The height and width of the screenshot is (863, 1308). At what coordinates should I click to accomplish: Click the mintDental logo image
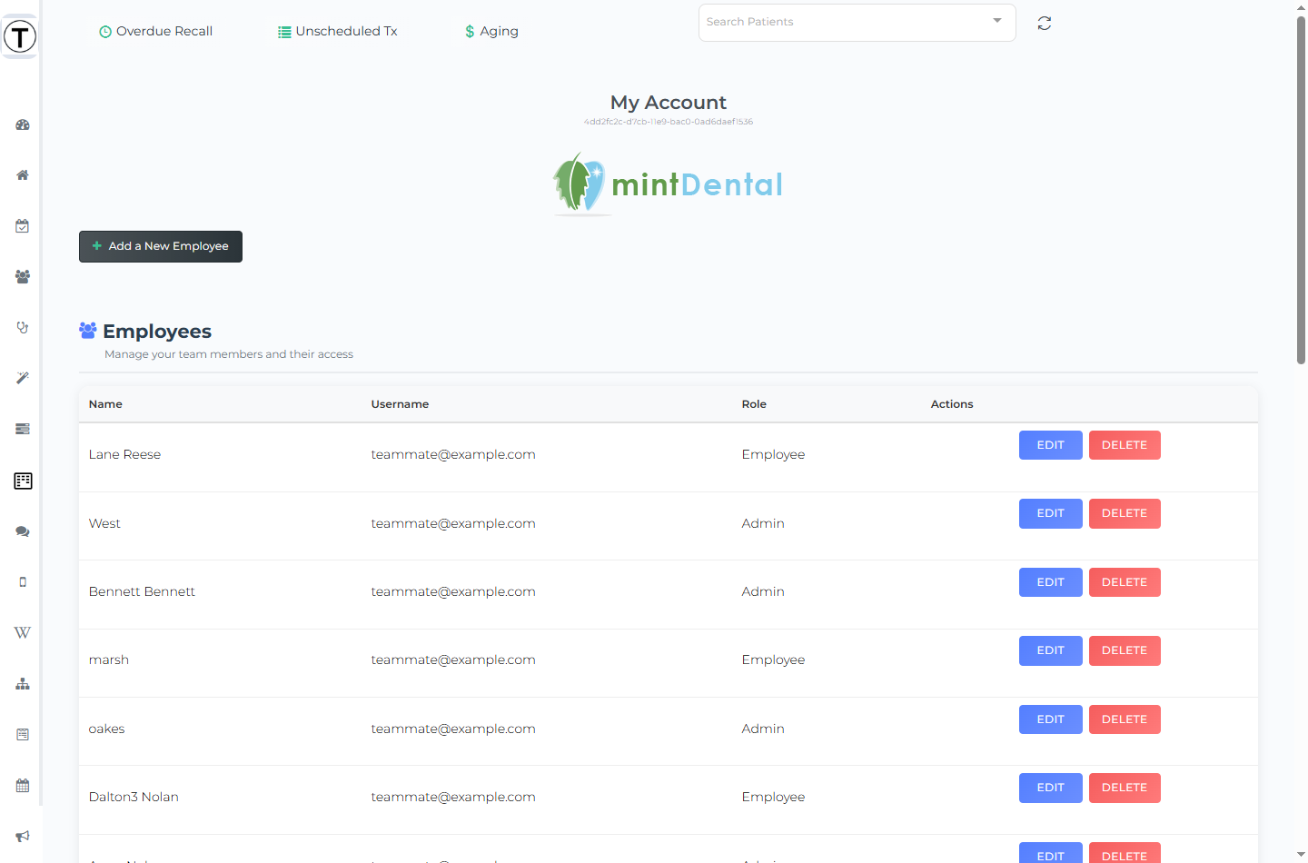668,184
